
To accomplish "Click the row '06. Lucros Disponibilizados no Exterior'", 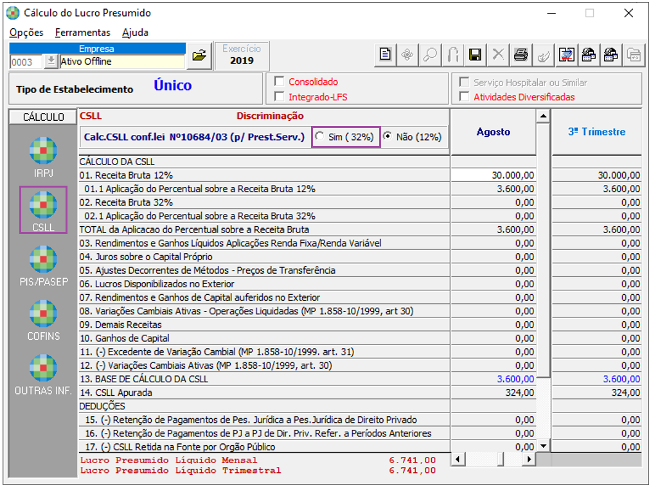I will tap(264, 284).
